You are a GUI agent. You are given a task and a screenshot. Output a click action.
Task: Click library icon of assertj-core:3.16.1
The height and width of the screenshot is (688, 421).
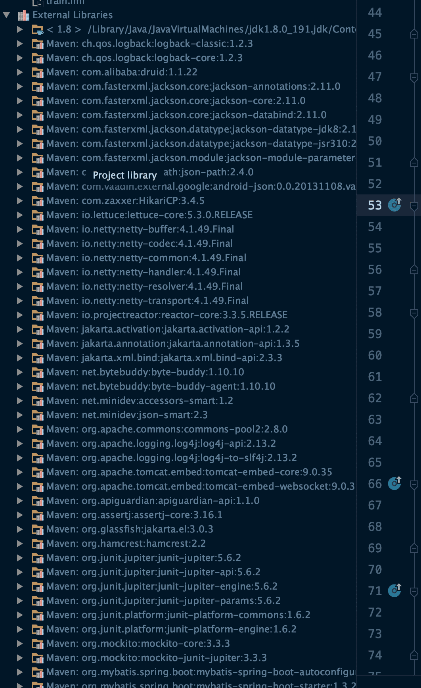click(x=37, y=515)
